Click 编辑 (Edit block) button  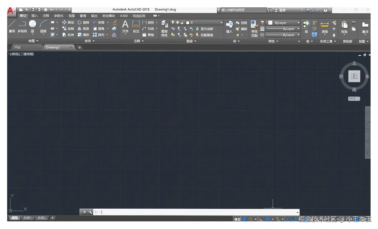pos(241,29)
